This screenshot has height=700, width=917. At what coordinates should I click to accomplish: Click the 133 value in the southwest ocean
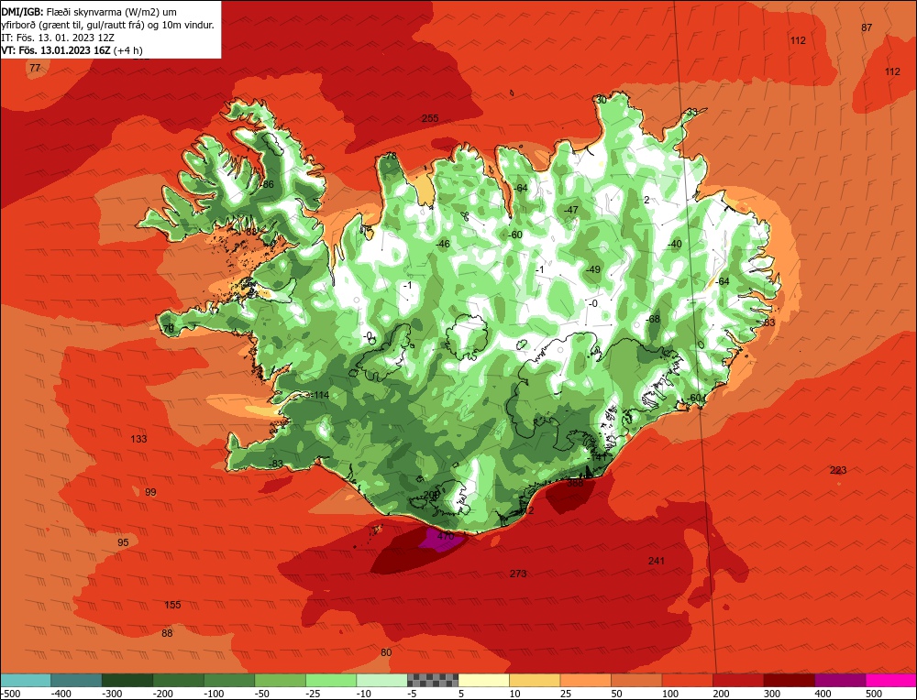point(138,439)
